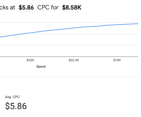Image resolution: width=141 pixels, height=117 pixels.
Task: Select the forecast curve above the $52.5K mark
Action: tap(74, 28)
